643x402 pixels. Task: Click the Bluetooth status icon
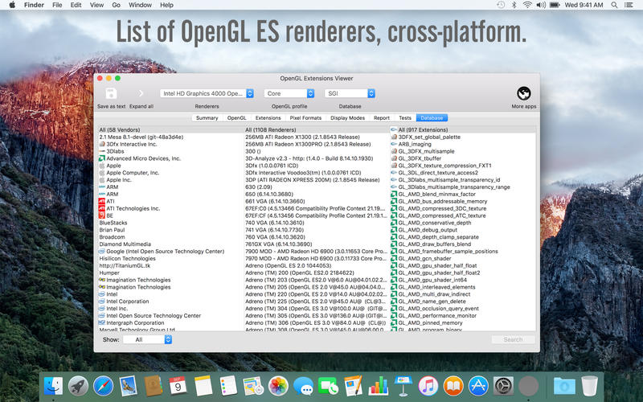514,5
